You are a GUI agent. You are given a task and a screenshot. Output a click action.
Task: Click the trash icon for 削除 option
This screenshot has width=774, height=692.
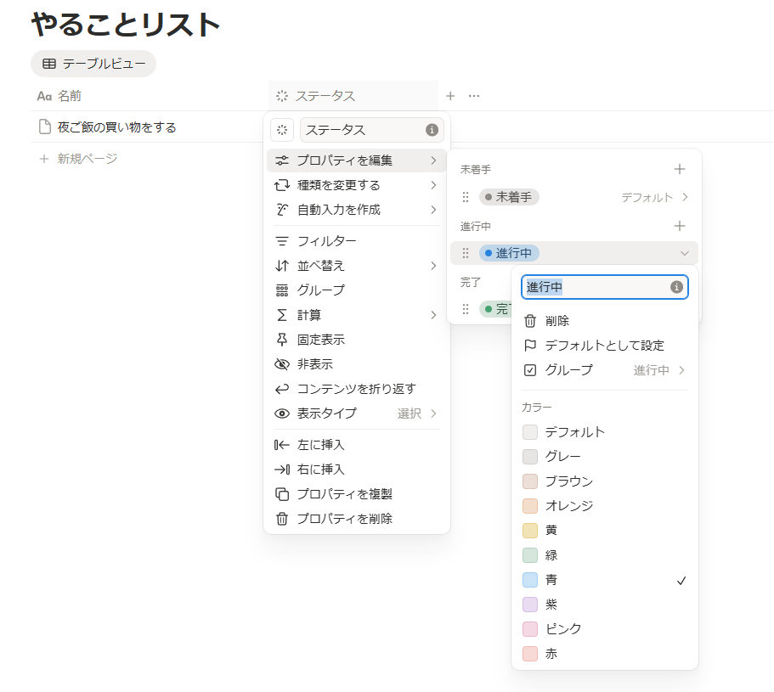[x=530, y=321]
